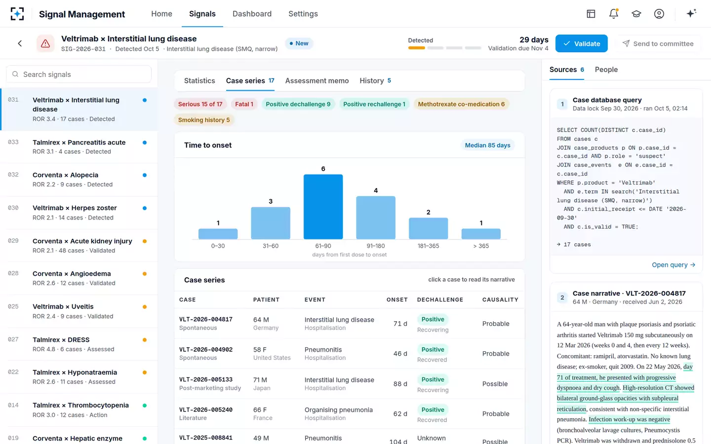
Task: Select the Sources tab
Action: (x=567, y=70)
